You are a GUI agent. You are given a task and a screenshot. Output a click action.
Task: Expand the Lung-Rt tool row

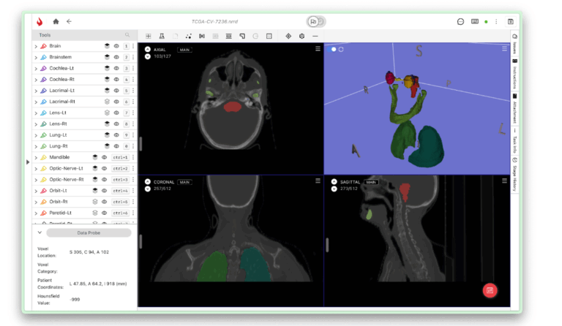pyautogui.click(x=36, y=146)
